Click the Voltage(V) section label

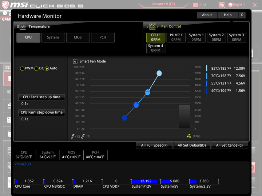point(23,164)
